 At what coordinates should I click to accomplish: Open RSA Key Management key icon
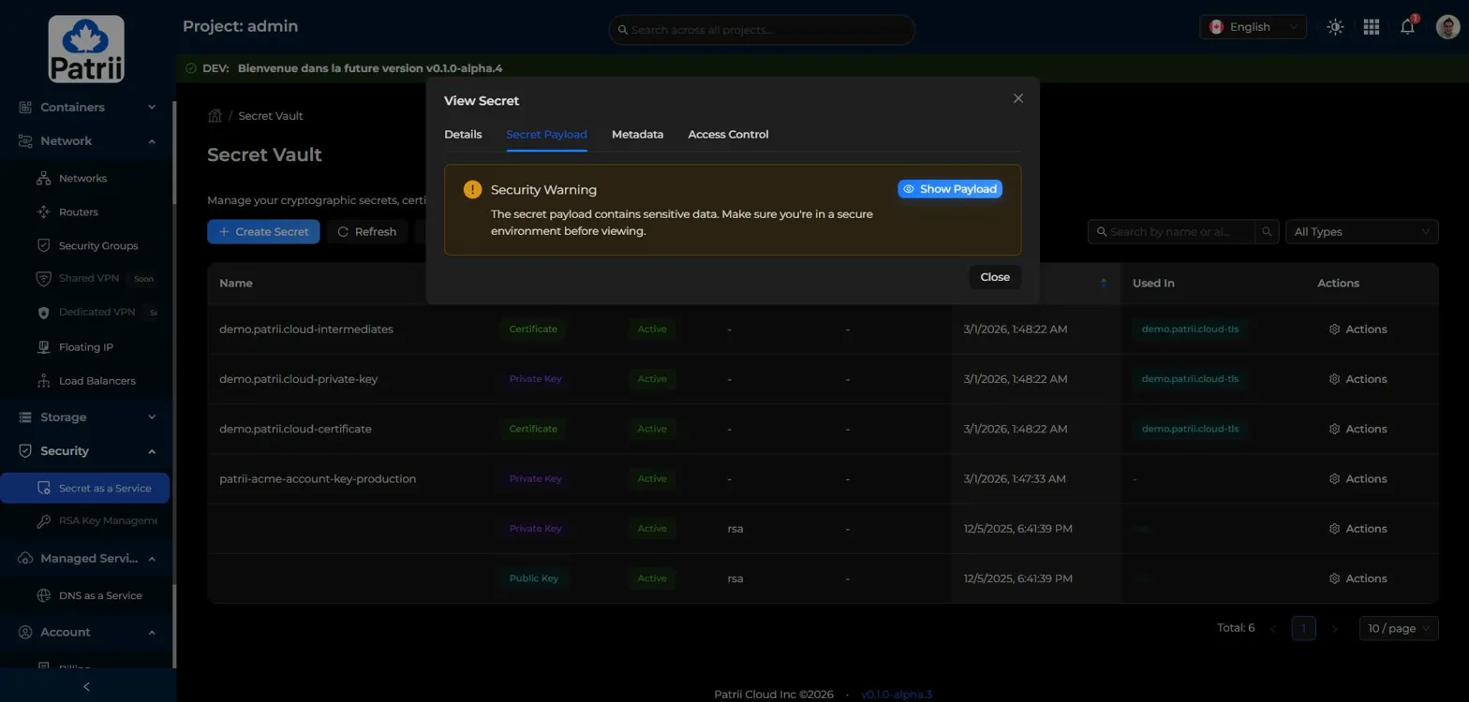coord(43,520)
